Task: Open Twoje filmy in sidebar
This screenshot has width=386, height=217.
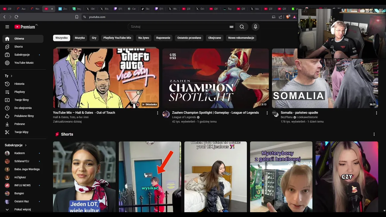Action: tap(23, 100)
